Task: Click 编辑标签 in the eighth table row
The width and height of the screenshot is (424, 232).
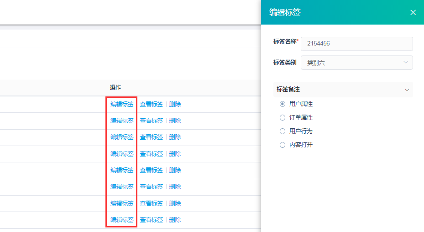Action: [122, 220]
